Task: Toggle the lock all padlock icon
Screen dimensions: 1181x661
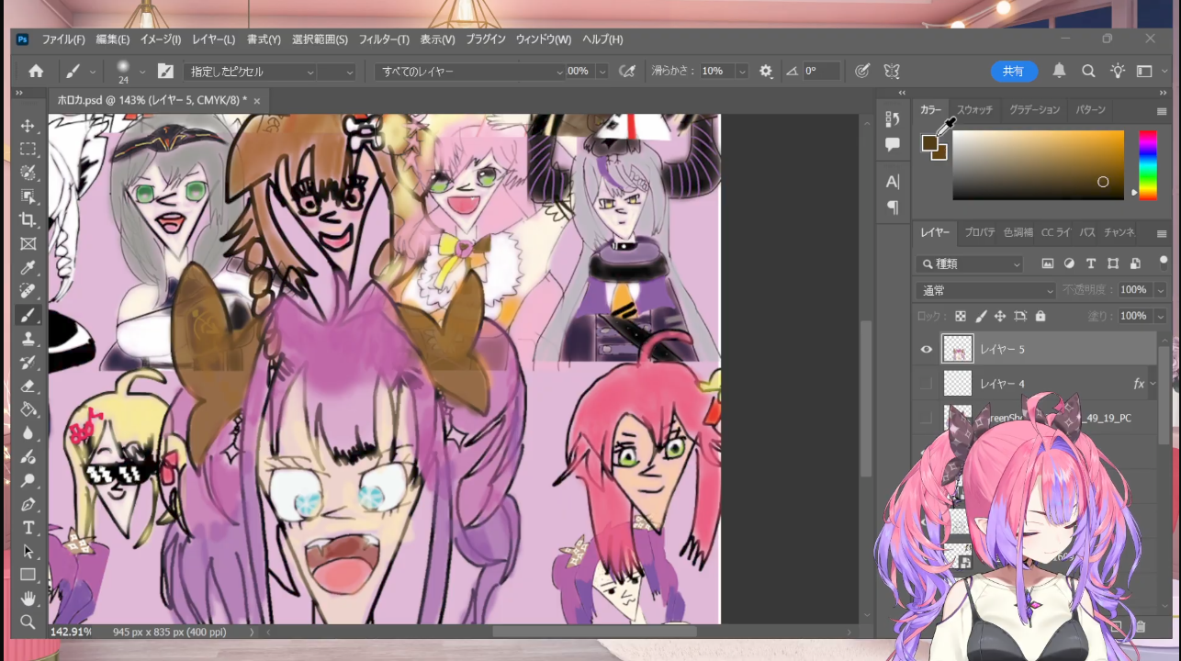Action: pyautogui.click(x=1040, y=316)
